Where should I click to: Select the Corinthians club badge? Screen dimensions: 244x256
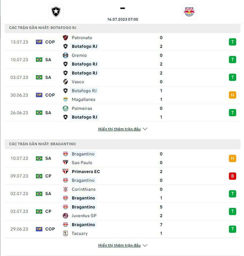pos(65,189)
